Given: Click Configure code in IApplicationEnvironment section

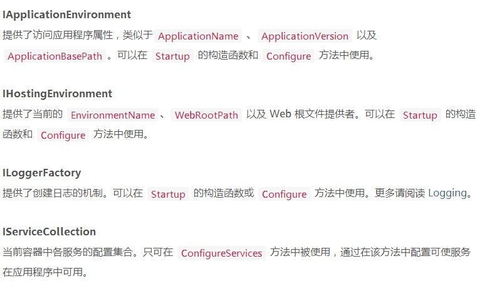Looking at the screenshot, I should click(x=288, y=56).
